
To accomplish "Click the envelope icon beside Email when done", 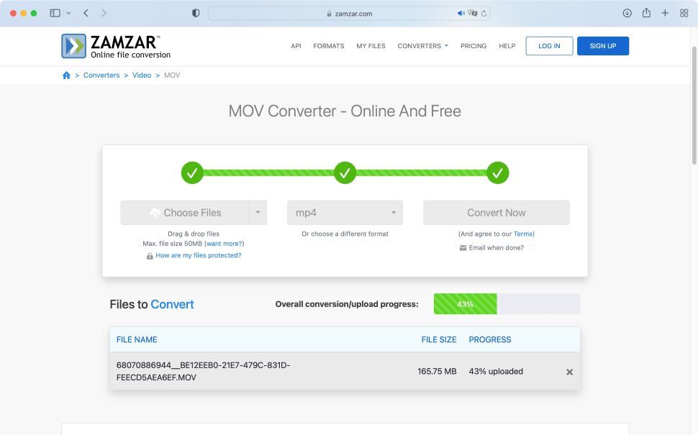I will click(464, 247).
